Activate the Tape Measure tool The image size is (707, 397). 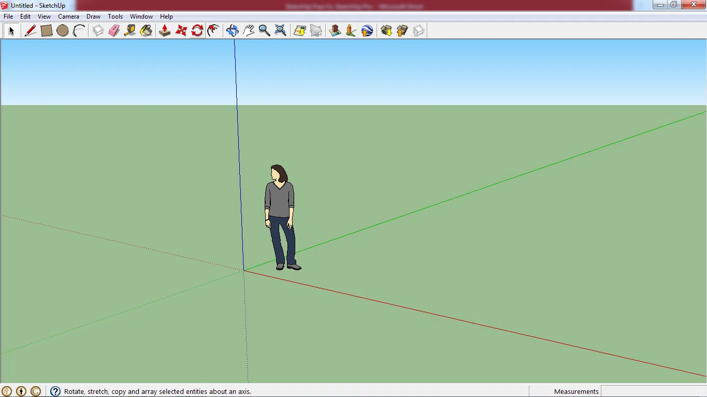(x=130, y=31)
